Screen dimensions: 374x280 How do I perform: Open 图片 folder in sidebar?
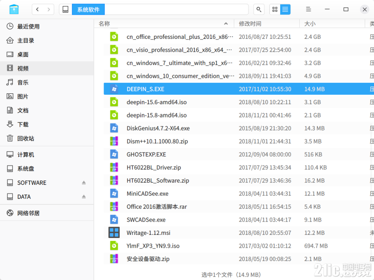click(x=47, y=96)
